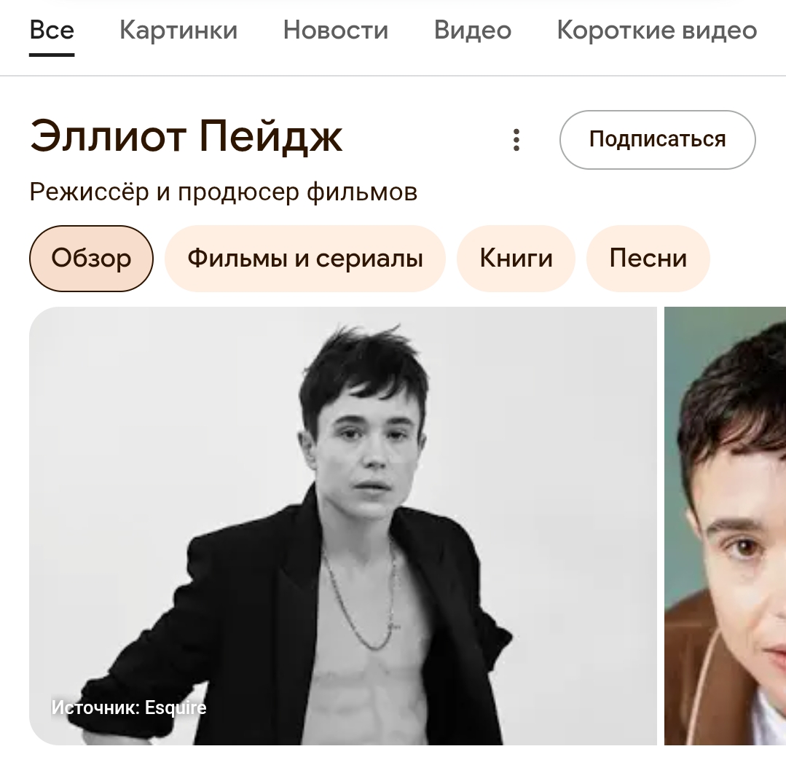
Task: Select the Короткие видео tab
Action: pos(656,30)
